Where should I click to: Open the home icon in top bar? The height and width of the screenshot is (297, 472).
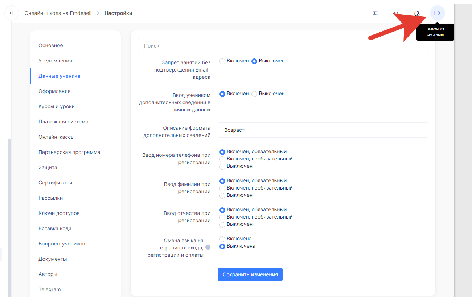click(416, 13)
